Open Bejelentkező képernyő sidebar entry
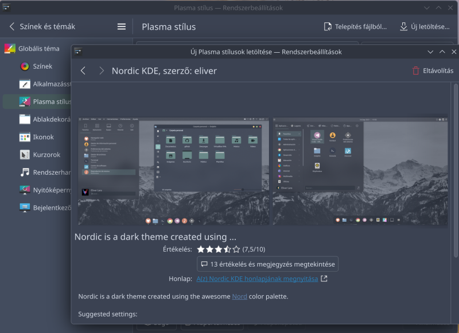 (x=36, y=208)
